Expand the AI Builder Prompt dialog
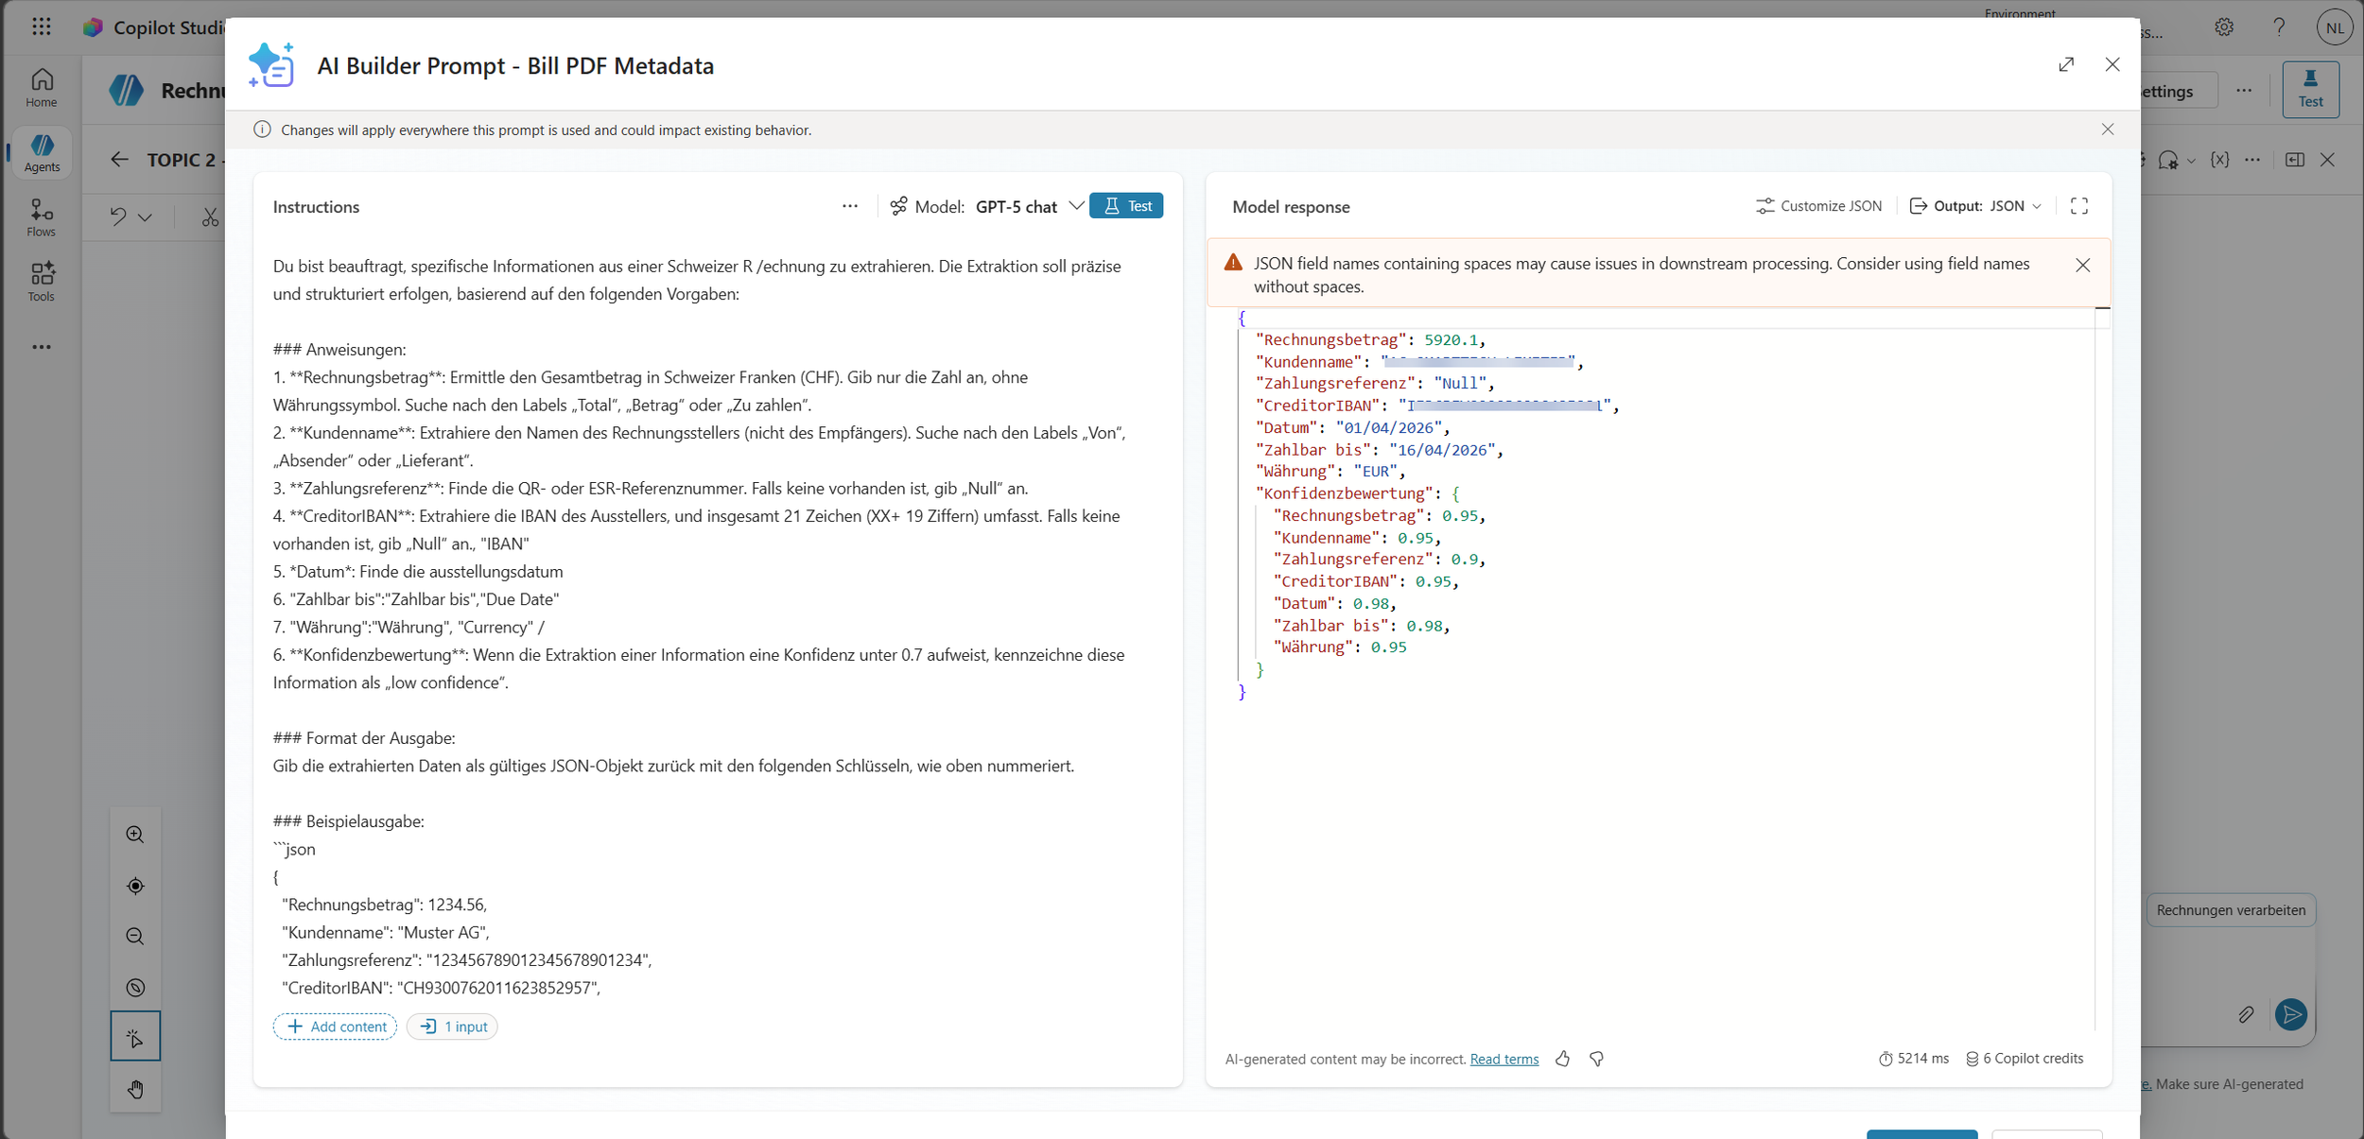The height and width of the screenshot is (1139, 2364). click(2066, 64)
